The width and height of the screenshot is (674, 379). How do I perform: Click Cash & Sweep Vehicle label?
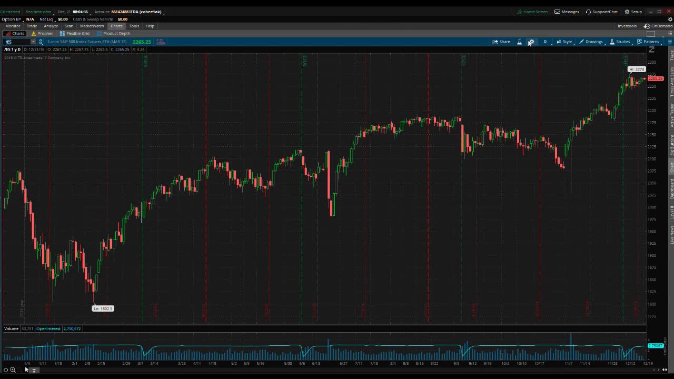pos(93,19)
